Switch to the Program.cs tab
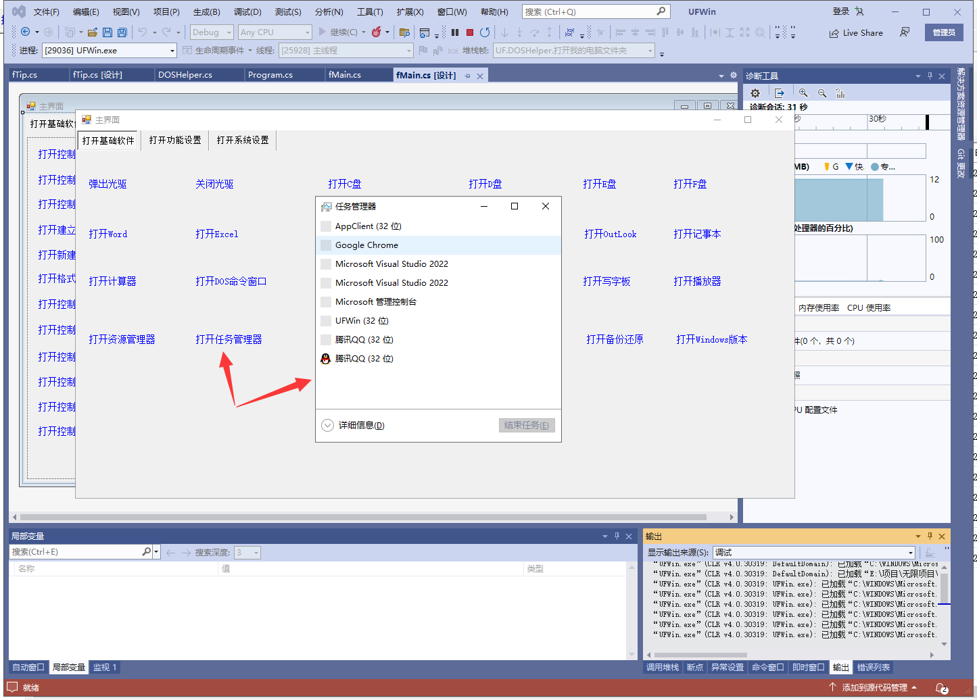Image resolution: width=977 pixels, height=700 pixels. (270, 75)
